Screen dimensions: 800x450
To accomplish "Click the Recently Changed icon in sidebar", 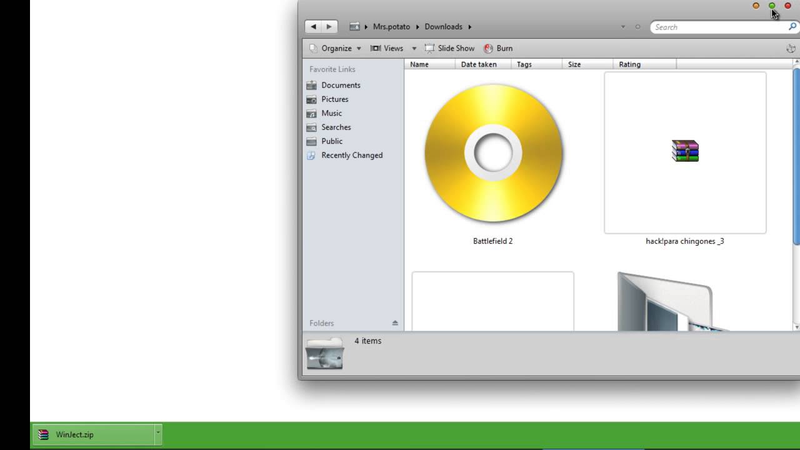I will point(311,155).
